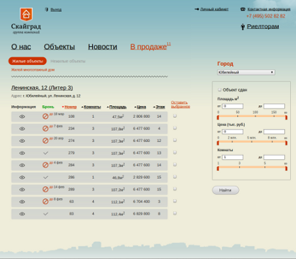The height and width of the screenshot is (259, 296).
Task: Focus the Комнаты minimum от field
Action: [x=232, y=157]
